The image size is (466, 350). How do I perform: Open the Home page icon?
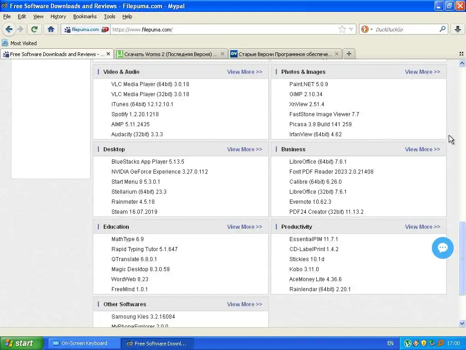pos(51,29)
